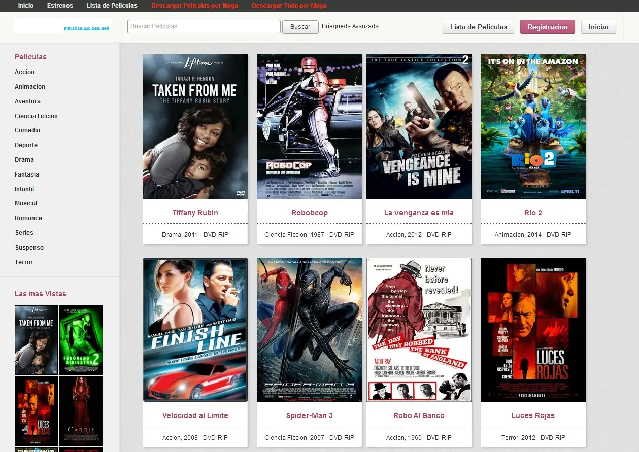Select the Suspenso category

coord(29,248)
